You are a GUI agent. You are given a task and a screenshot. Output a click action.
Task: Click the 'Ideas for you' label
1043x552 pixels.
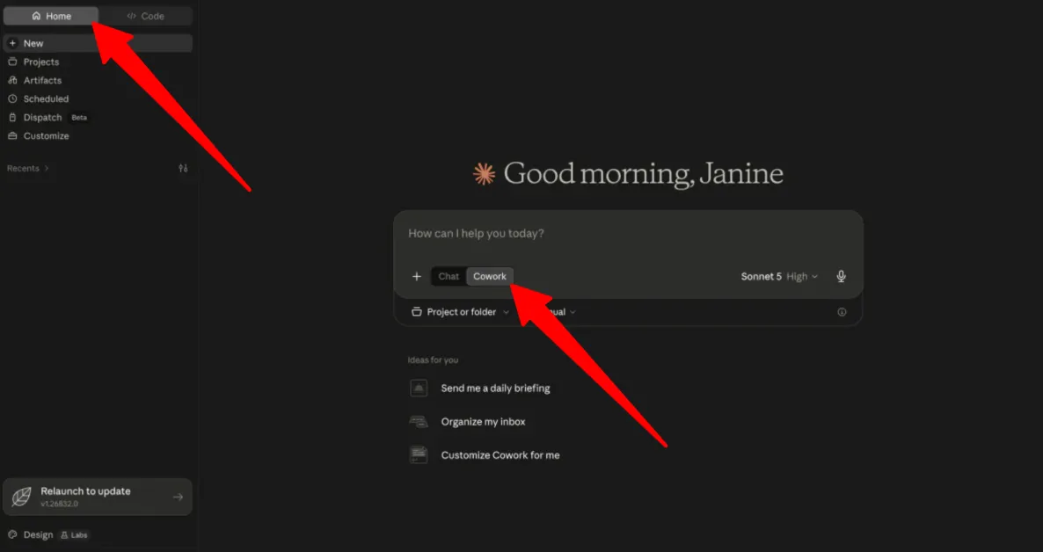[433, 360]
